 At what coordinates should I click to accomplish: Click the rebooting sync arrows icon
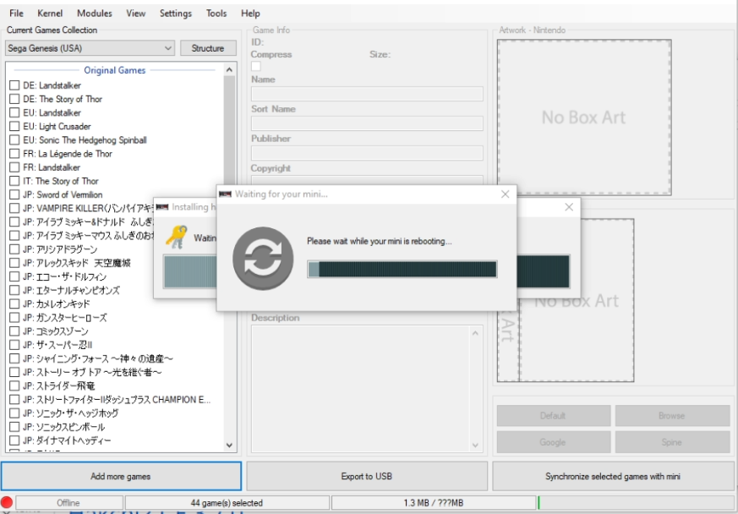tap(263, 259)
